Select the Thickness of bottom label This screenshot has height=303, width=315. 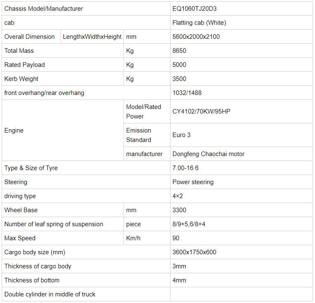click(32, 280)
